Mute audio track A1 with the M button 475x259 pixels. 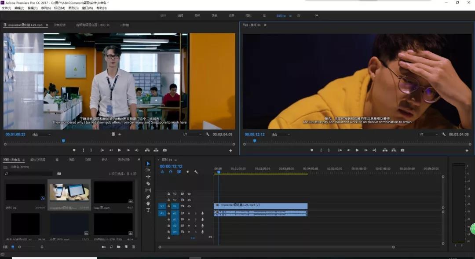click(x=189, y=213)
